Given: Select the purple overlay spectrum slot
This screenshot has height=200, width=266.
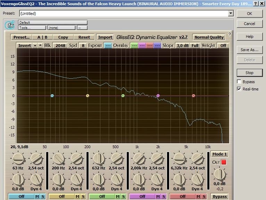Looking at the screenshot, I should click(x=142, y=46).
